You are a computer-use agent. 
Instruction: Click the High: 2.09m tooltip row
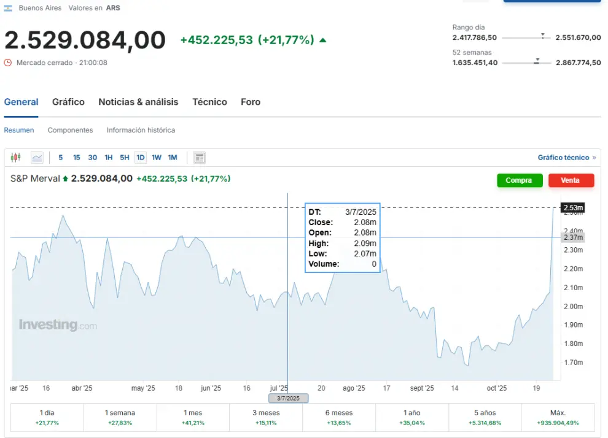pos(343,244)
